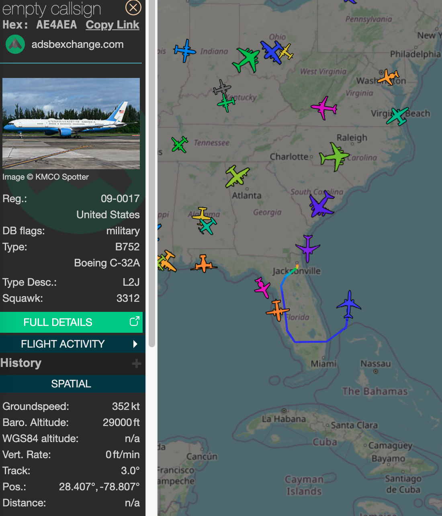442x516 pixels.
Task: Expand History with the plus icon
Action: click(x=137, y=363)
